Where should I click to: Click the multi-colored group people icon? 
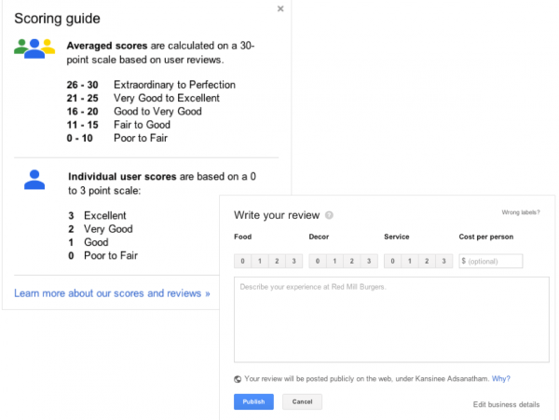pyautogui.click(x=34, y=48)
